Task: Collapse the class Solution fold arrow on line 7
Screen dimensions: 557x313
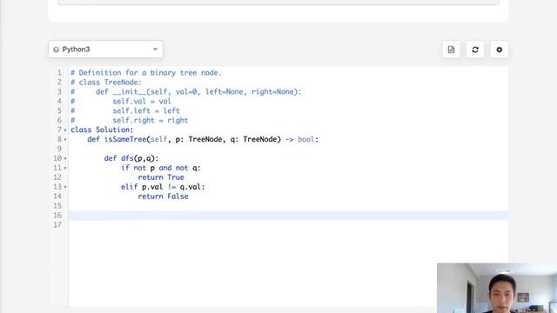Action: 65,130
